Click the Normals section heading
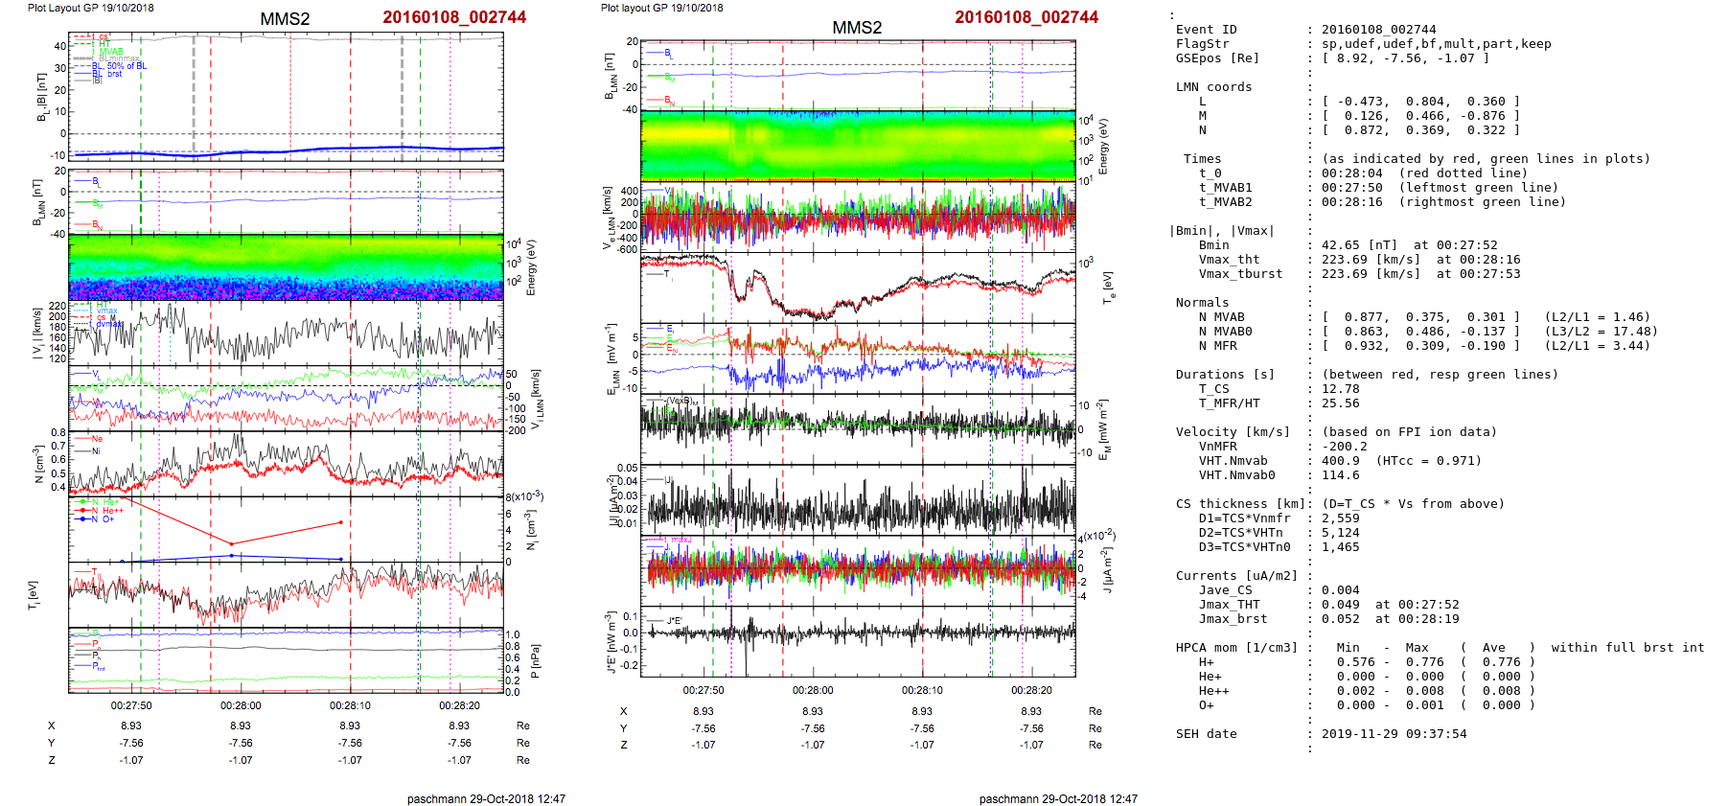This screenshot has height=806, width=1729. point(1202,303)
